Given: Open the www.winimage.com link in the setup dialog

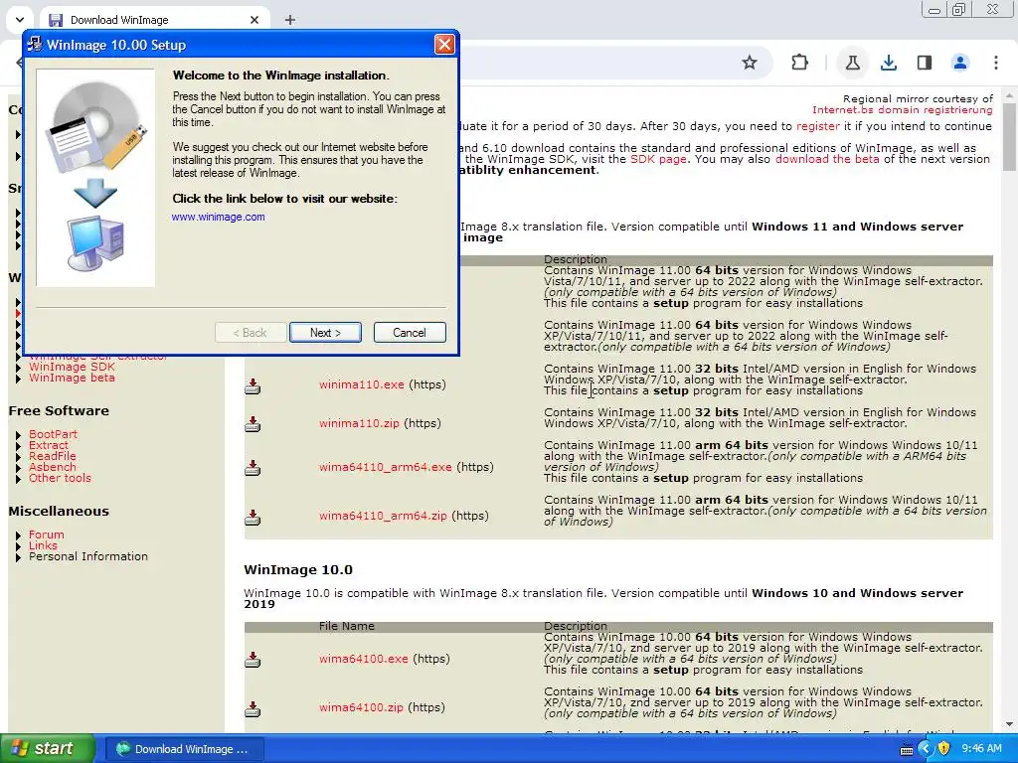Looking at the screenshot, I should click(218, 217).
